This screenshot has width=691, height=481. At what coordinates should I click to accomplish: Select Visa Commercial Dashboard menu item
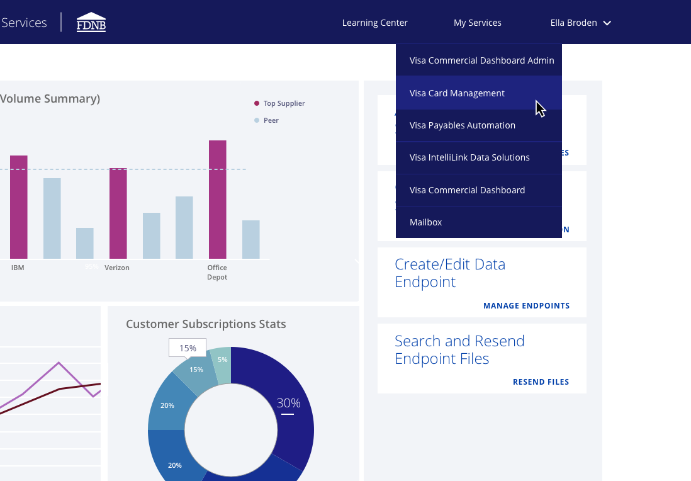[x=478, y=190]
